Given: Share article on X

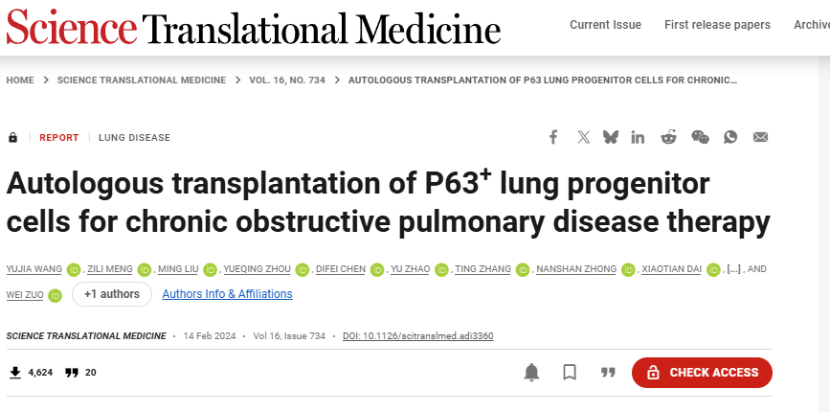Looking at the screenshot, I should click(584, 137).
